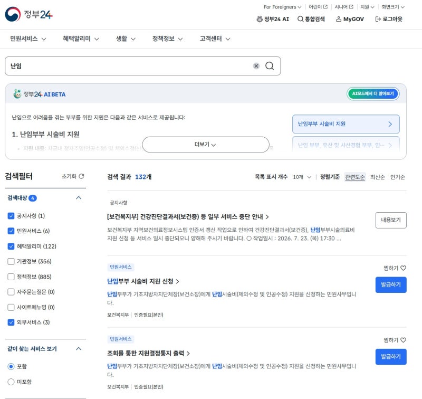
Task: Click 로그아웃 to sign out
Action: [389, 19]
